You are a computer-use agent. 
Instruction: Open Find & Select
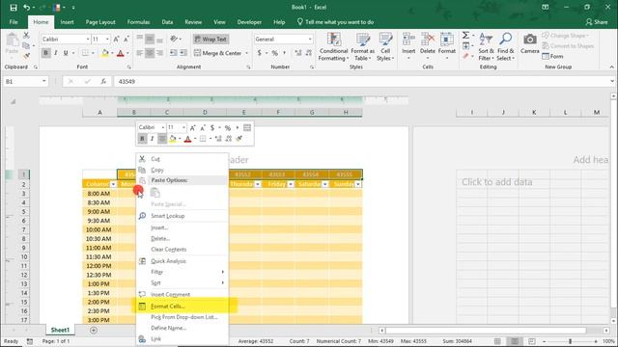coord(505,47)
